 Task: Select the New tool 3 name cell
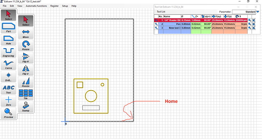(x=172, y=28)
